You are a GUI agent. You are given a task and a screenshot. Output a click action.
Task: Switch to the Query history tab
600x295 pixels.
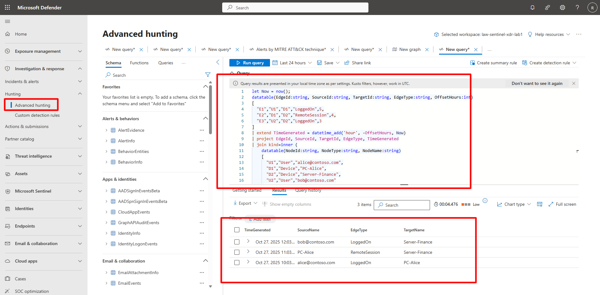point(308,190)
